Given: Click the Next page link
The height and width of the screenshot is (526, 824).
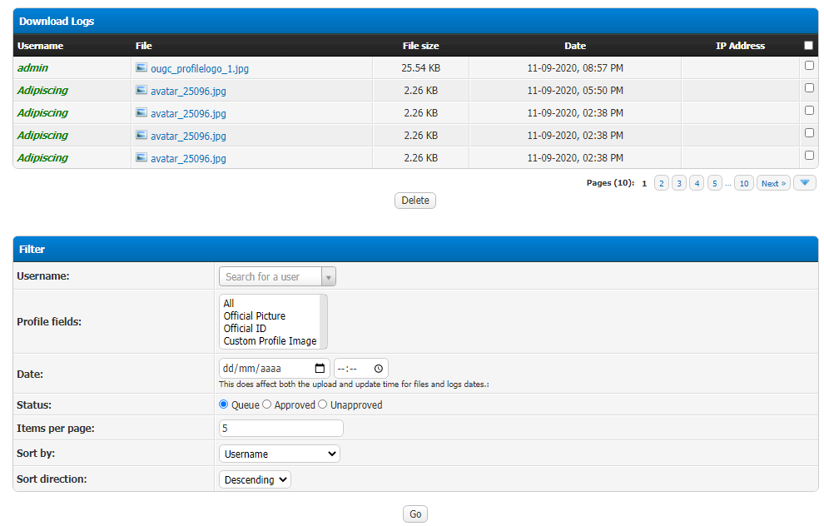Looking at the screenshot, I should point(773,183).
